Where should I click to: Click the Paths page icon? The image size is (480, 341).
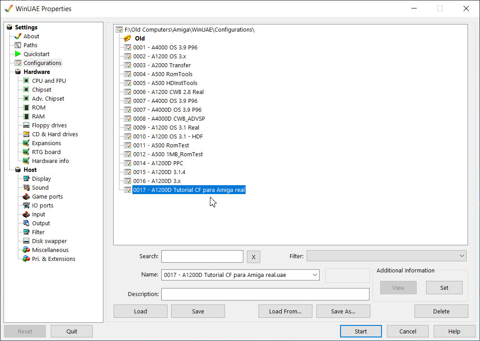[18, 45]
